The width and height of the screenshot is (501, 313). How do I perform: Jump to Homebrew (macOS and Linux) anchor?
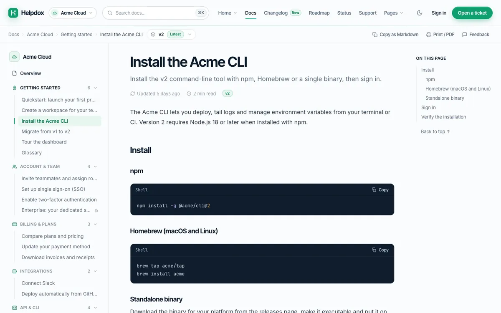pyautogui.click(x=458, y=89)
